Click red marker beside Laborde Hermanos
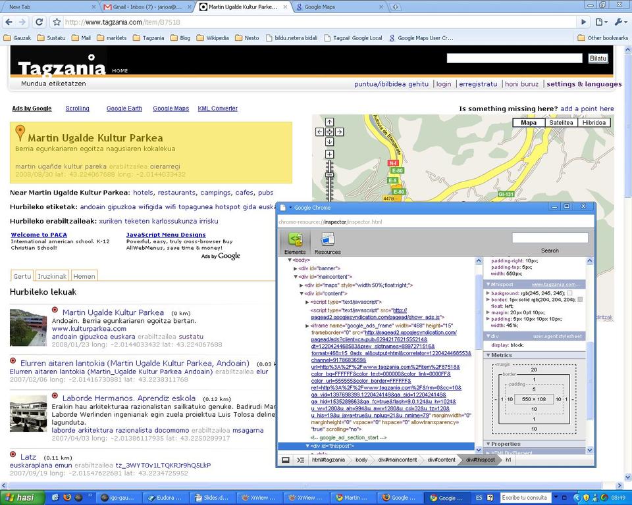The width and height of the screenshot is (632, 505). (55, 396)
